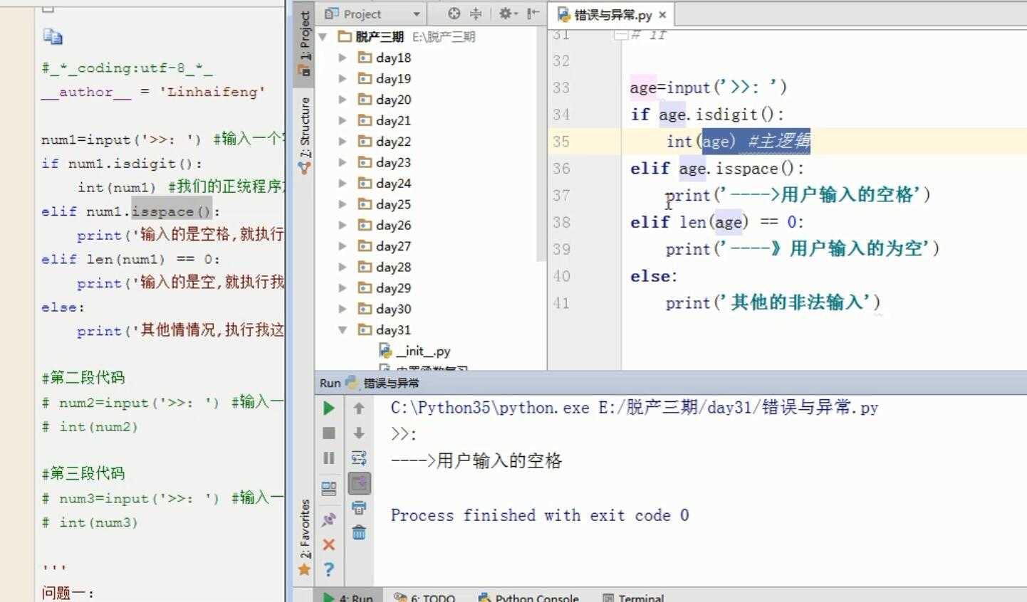Click 'Linhaifeng' author text in left document
Screen dimensions: 1027x602
(212, 92)
